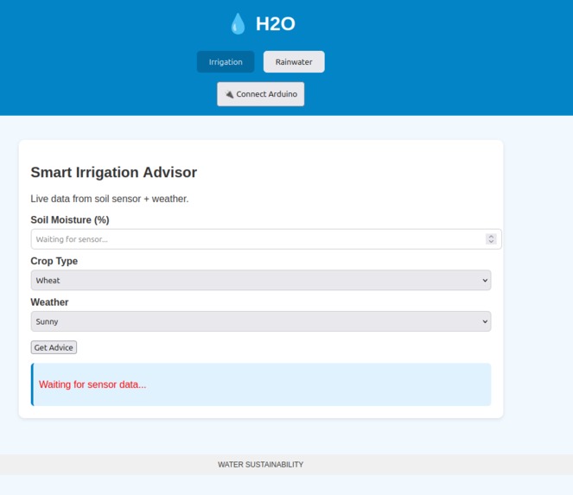Viewport: 573px width, 495px height.
Task: Open the Crop Type dropdown showing Wheat
Action: [x=261, y=280]
